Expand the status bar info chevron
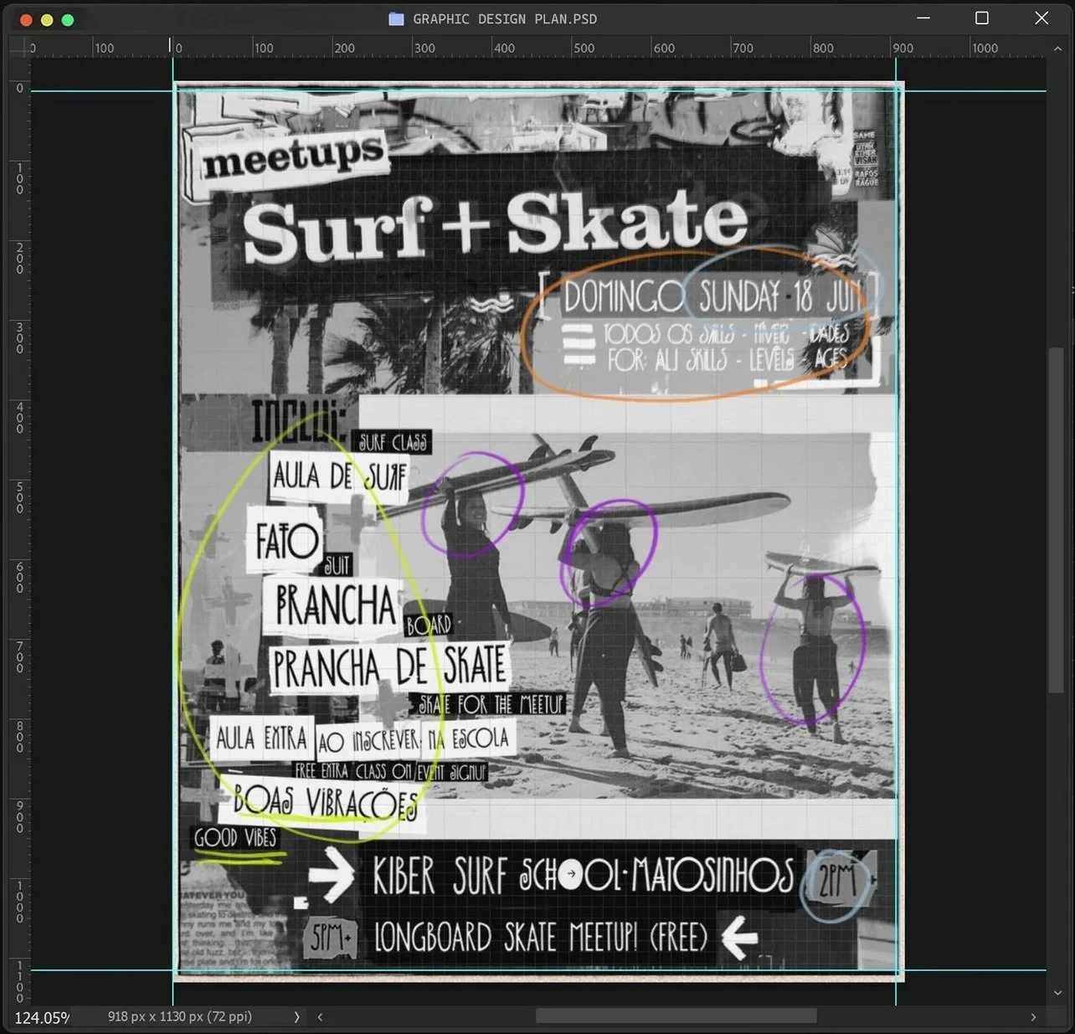 pyautogui.click(x=296, y=1016)
